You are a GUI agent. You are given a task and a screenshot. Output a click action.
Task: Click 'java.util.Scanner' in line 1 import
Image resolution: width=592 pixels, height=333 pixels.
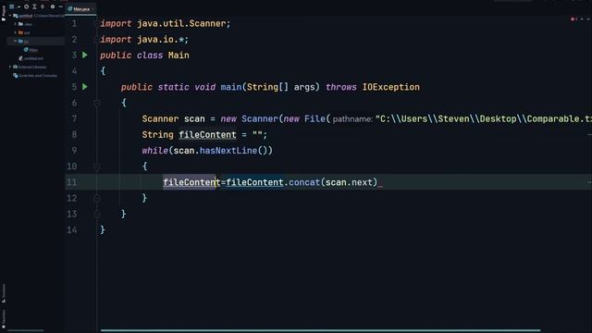181,23
